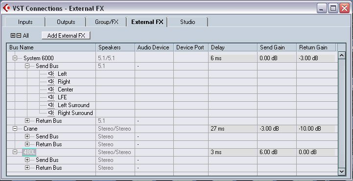Click the minus icon to collapse All
The height and width of the screenshot is (181, 353).
(19, 36)
